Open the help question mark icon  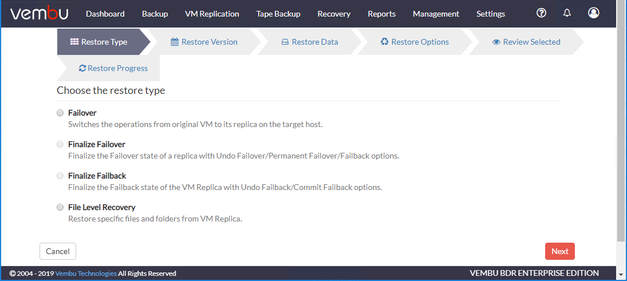click(541, 13)
